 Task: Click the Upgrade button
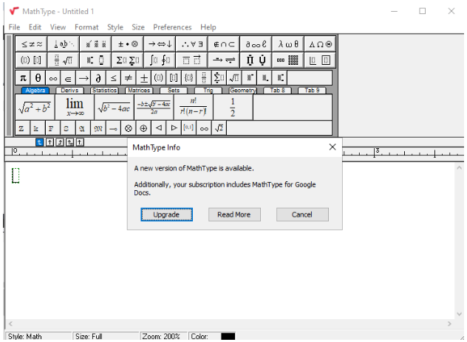[x=166, y=214]
